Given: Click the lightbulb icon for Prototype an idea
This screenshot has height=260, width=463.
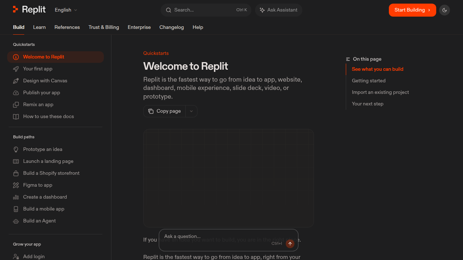Looking at the screenshot, I should coord(16,149).
